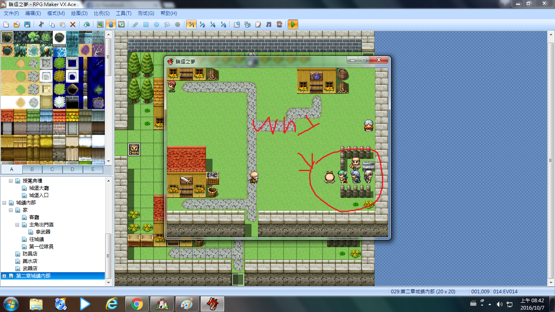Switch to Map editing mode icon
The width and height of the screenshot is (555, 312).
click(x=100, y=24)
